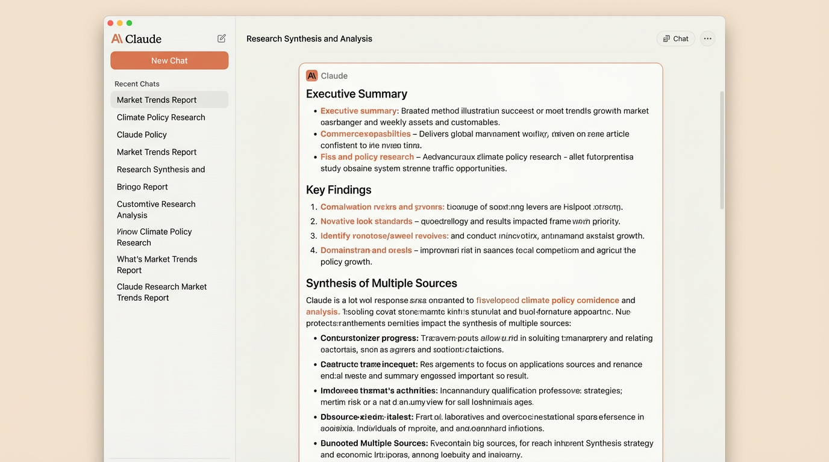The image size is (829, 462).
Task: Open the Climate Policy Research chat
Action: (x=161, y=117)
